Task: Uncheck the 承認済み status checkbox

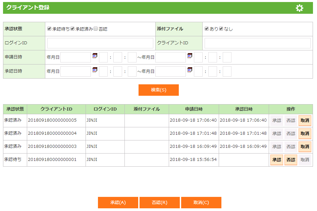Action: click(72, 29)
